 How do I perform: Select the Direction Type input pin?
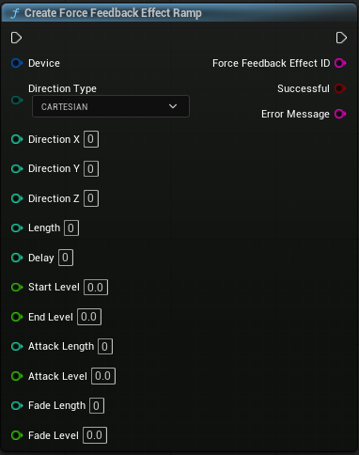click(17, 101)
